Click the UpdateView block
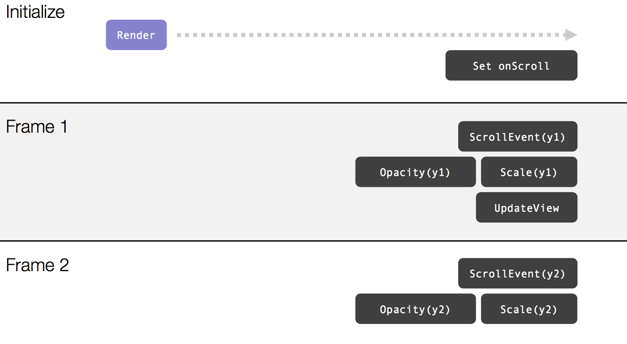Screen dimensions: 627x344 coord(527,207)
